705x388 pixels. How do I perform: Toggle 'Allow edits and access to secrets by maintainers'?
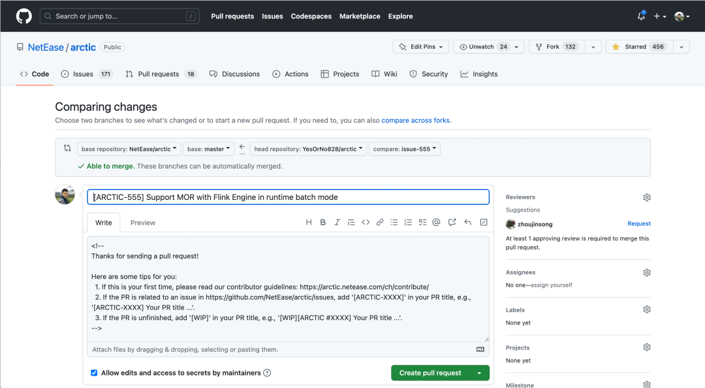(x=94, y=373)
